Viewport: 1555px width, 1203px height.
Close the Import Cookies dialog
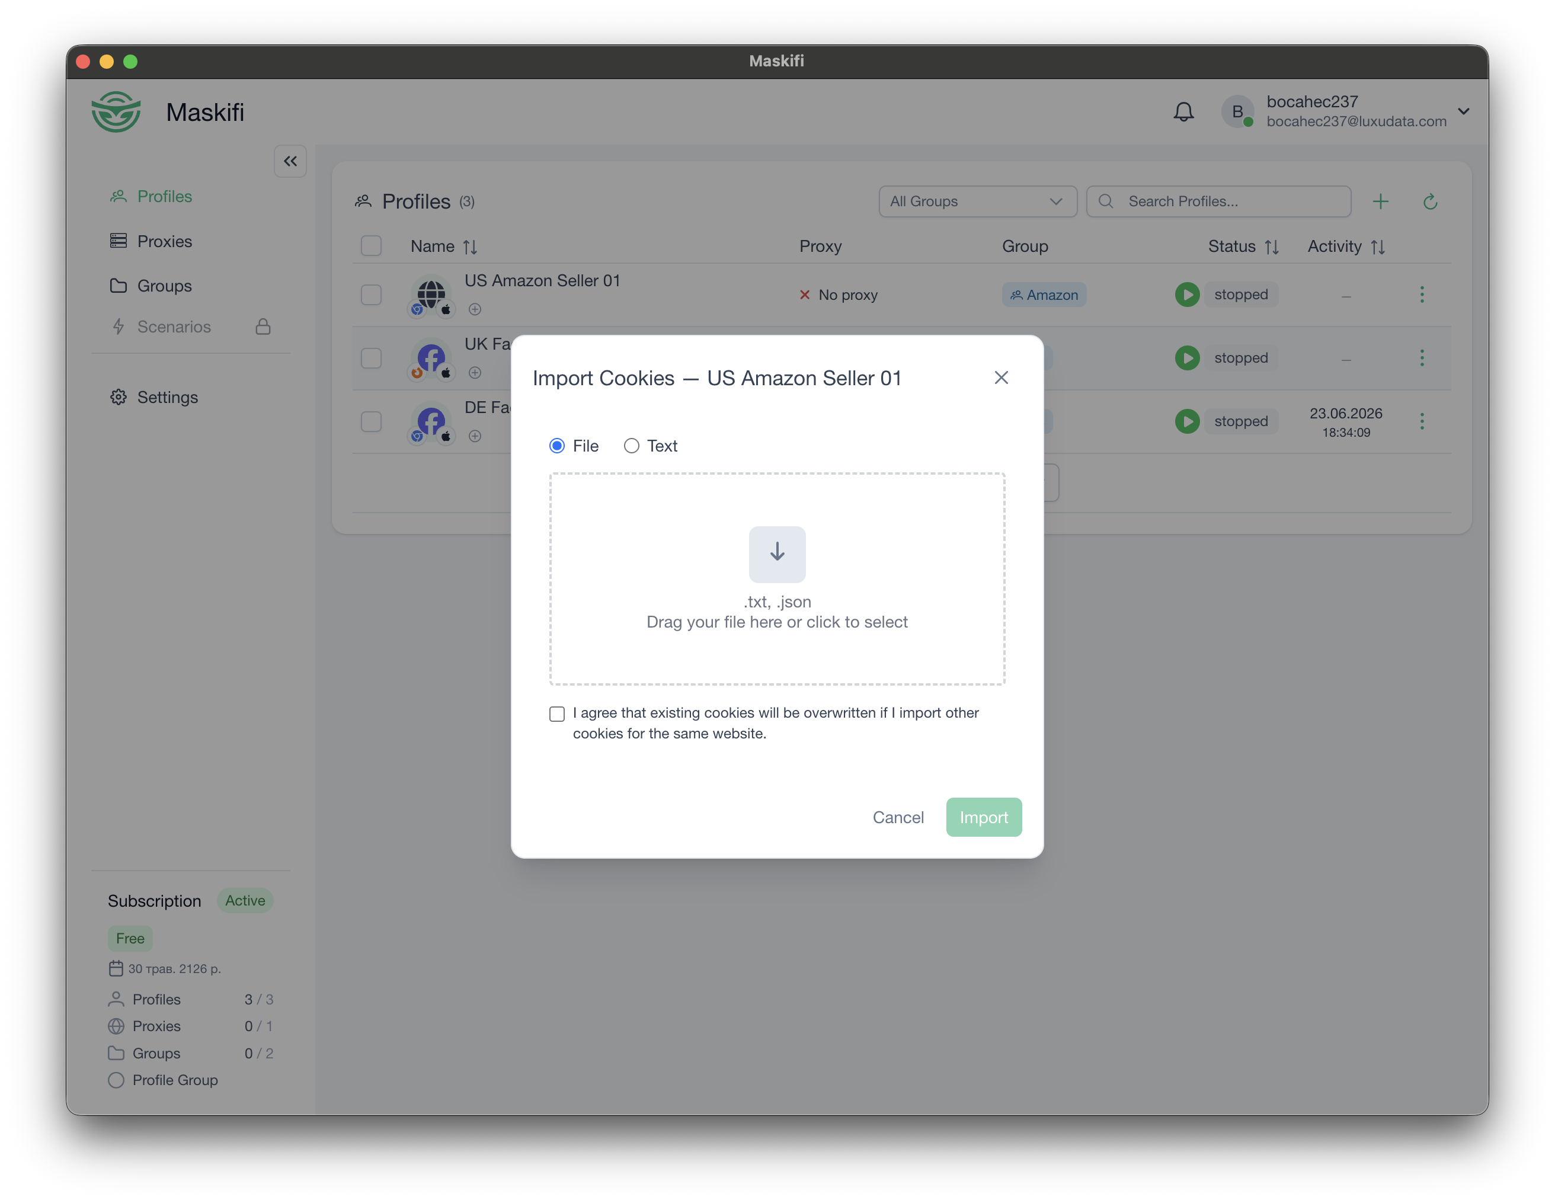click(x=1001, y=378)
